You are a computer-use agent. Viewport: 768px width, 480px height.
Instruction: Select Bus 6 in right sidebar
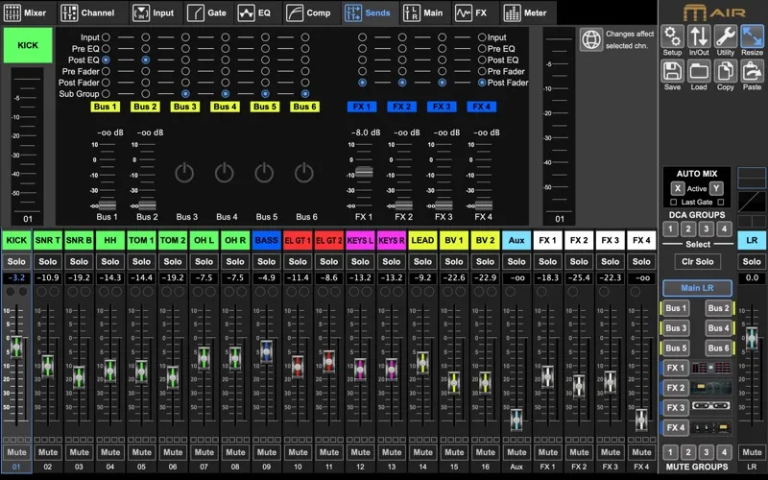click(x=718, y=348)
